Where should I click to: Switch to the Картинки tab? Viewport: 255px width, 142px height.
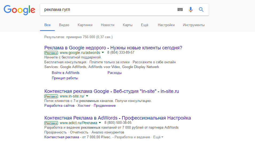point(85,25)
